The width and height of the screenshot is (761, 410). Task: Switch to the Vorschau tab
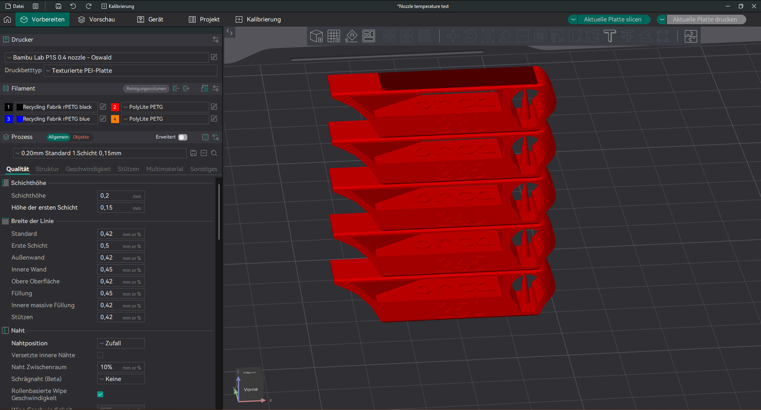click(x=97, y=19)
